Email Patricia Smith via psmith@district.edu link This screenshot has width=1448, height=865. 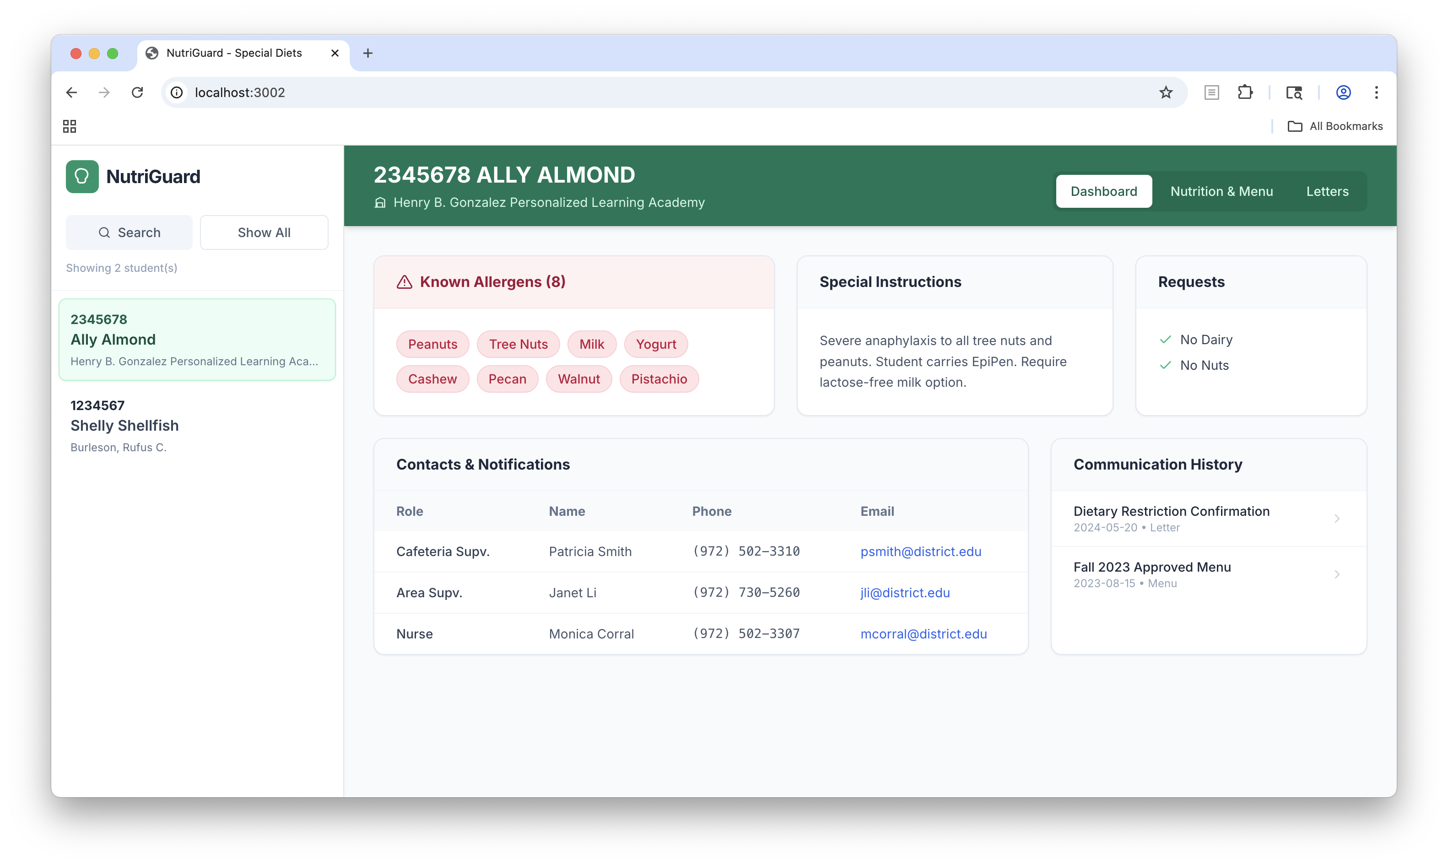coord(921,551)
